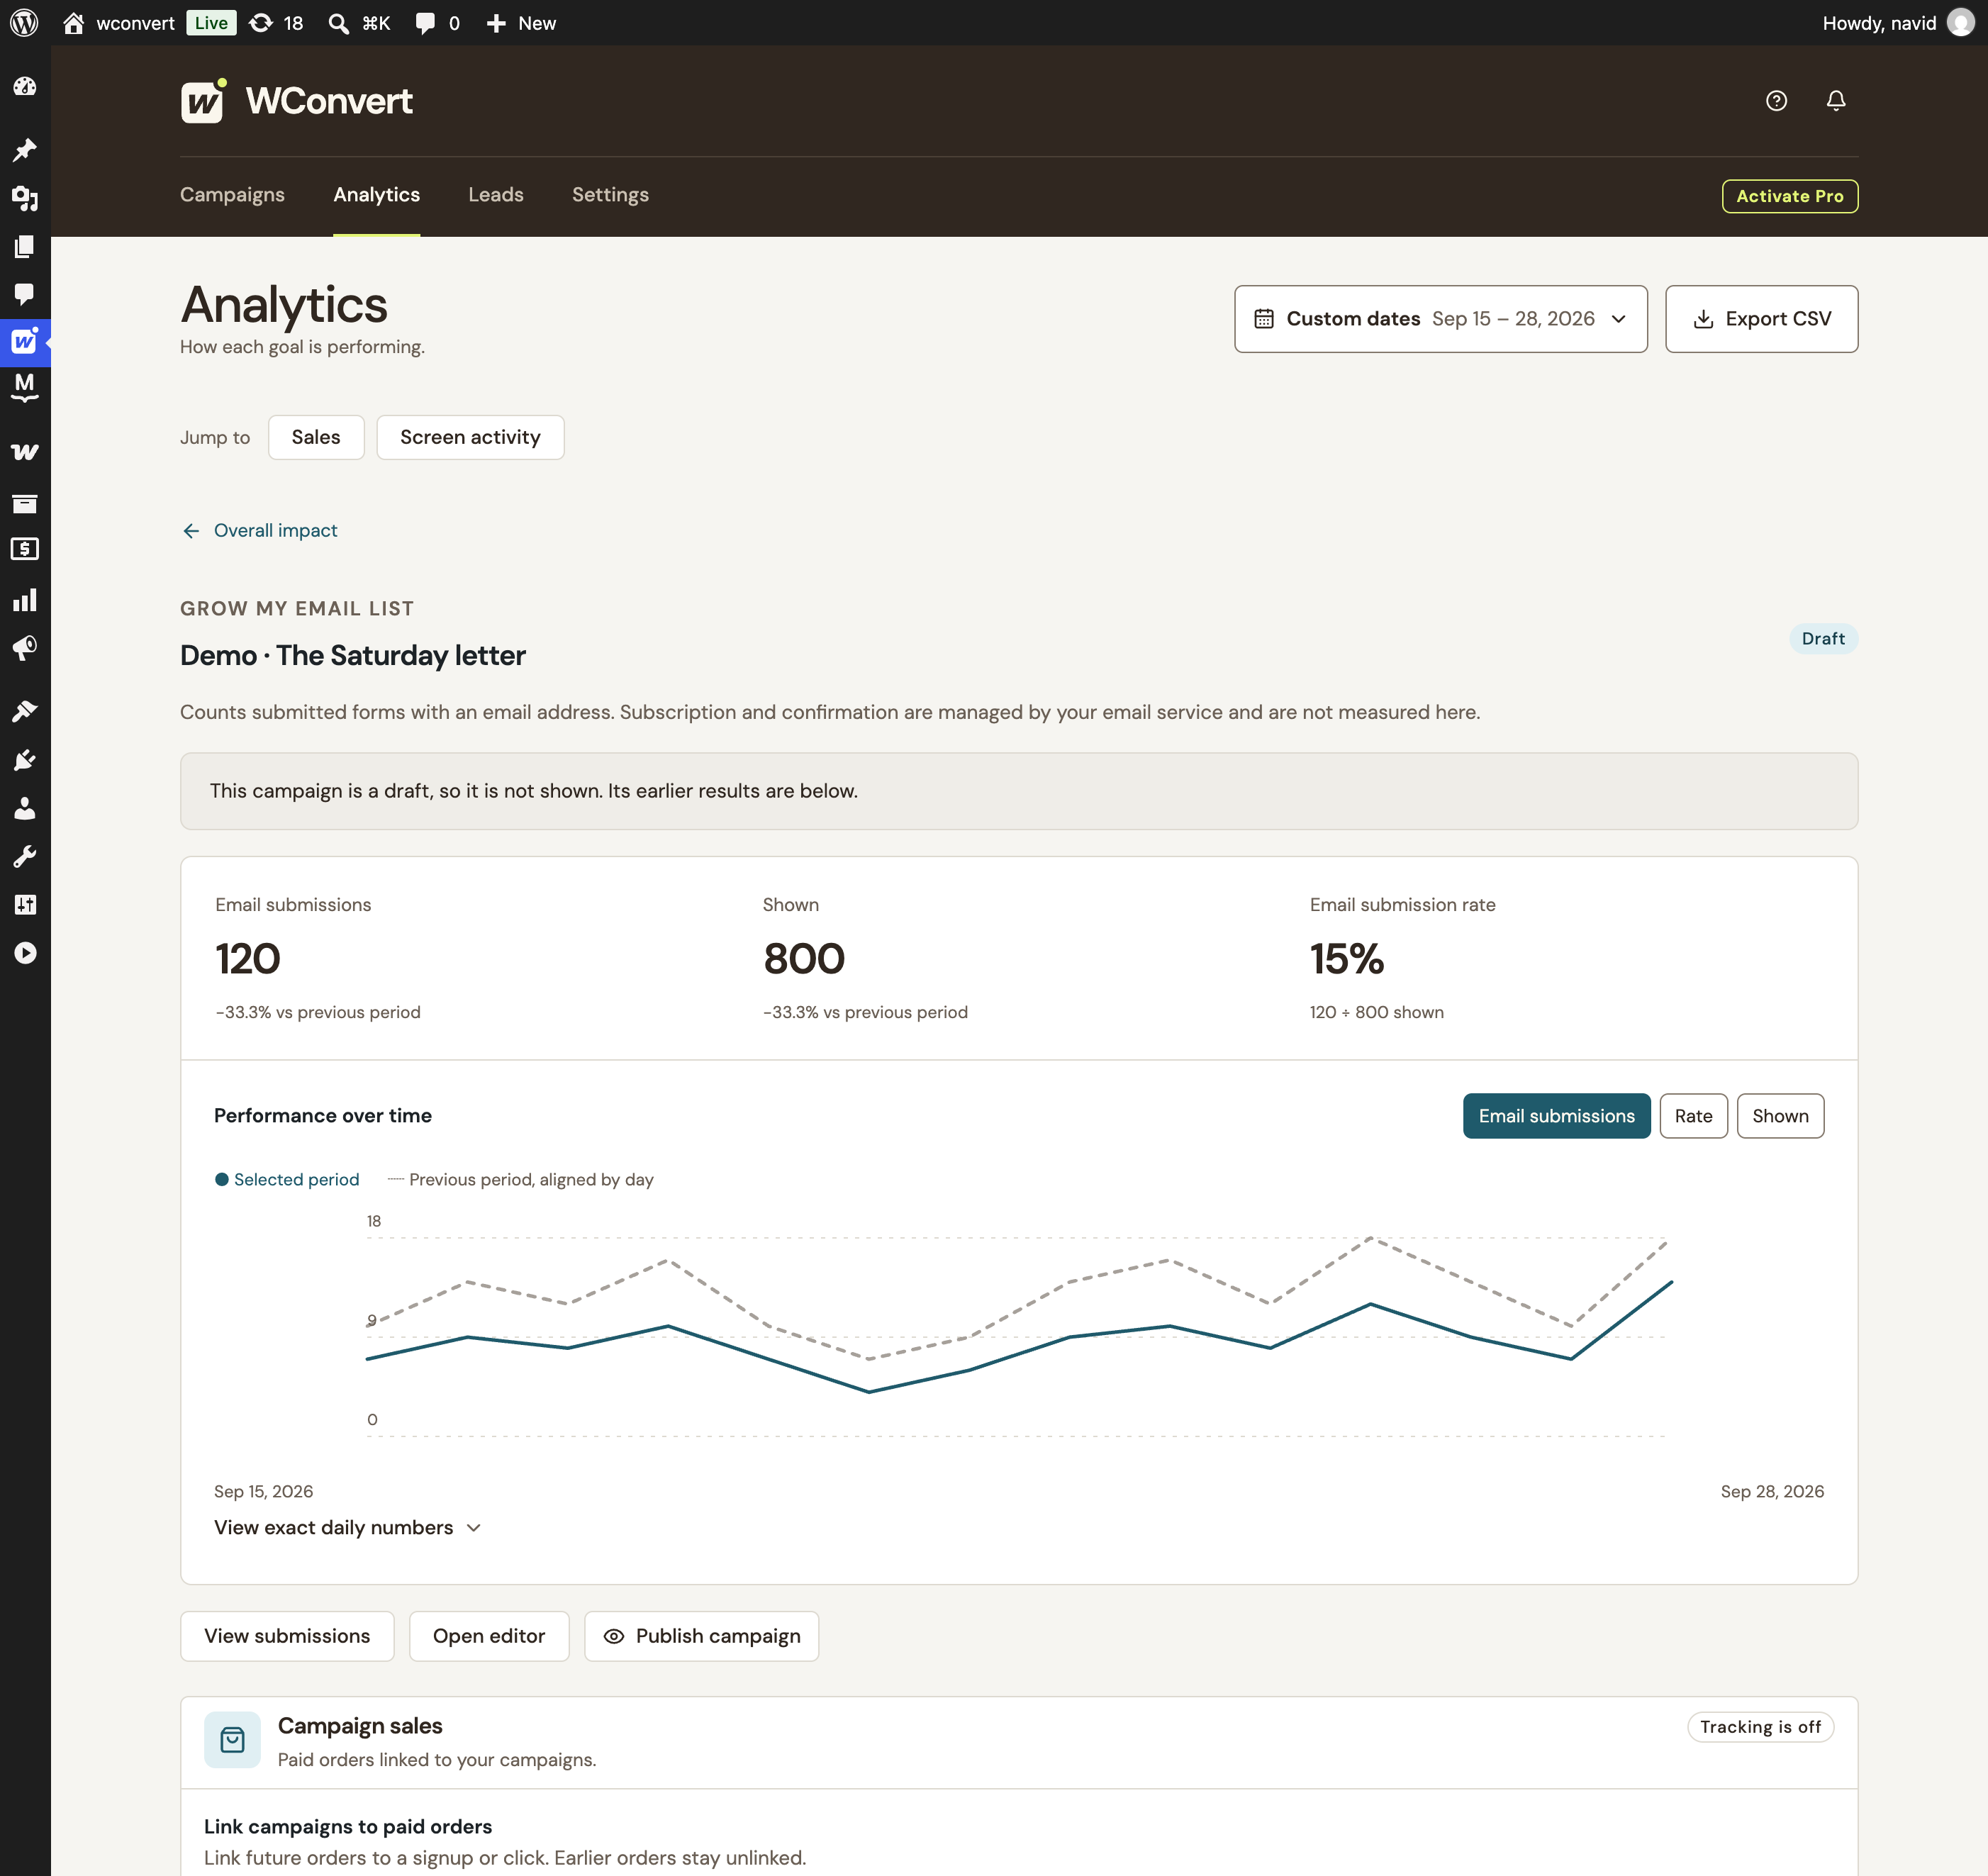Open the updates icon showing 18
This screenshot has height=1876, width=1988.
click(x=261, y=23)
